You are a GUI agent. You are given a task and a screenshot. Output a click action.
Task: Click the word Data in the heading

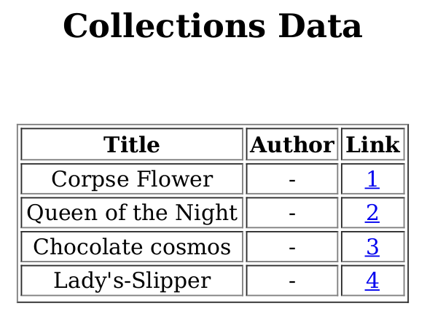pyautogui.click(x=321, y=26)
